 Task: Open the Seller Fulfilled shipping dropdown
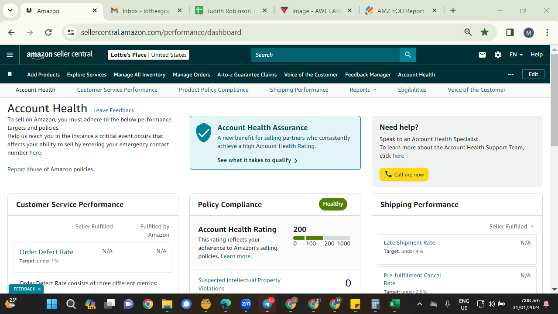pyautogui.click(x=511, y=226)
